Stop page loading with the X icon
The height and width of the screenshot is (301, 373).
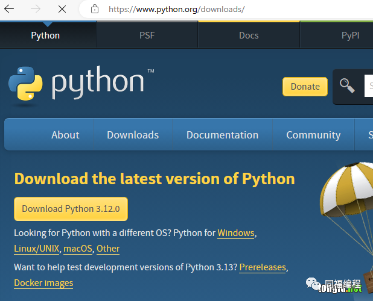[x=62, y=9]
